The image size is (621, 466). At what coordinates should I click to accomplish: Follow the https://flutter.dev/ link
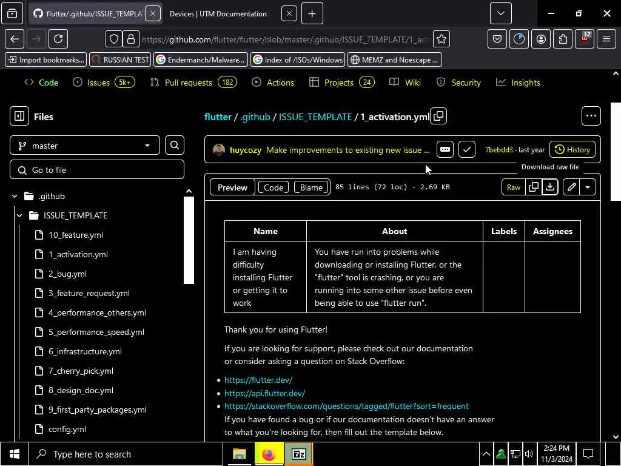(x=258, y=380)
